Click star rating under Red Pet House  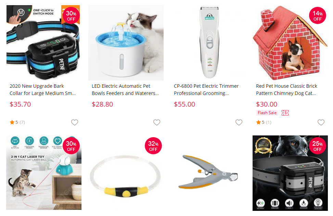264,122
